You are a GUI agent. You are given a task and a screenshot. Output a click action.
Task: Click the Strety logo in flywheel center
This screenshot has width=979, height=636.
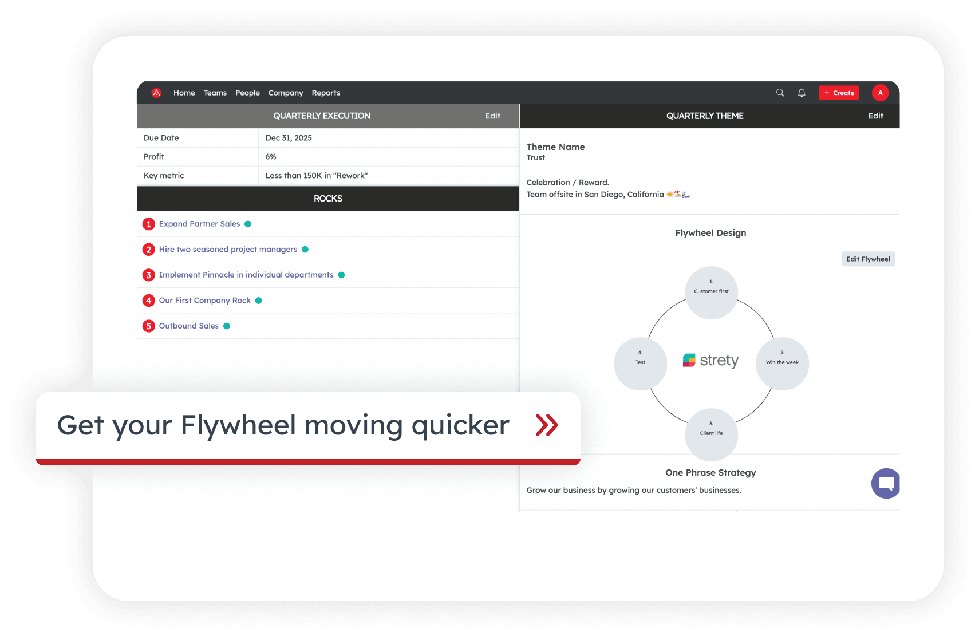click(710, 361)
